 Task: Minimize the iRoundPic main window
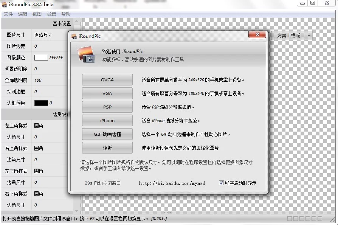pyautogui.click(x=302, y=3)
